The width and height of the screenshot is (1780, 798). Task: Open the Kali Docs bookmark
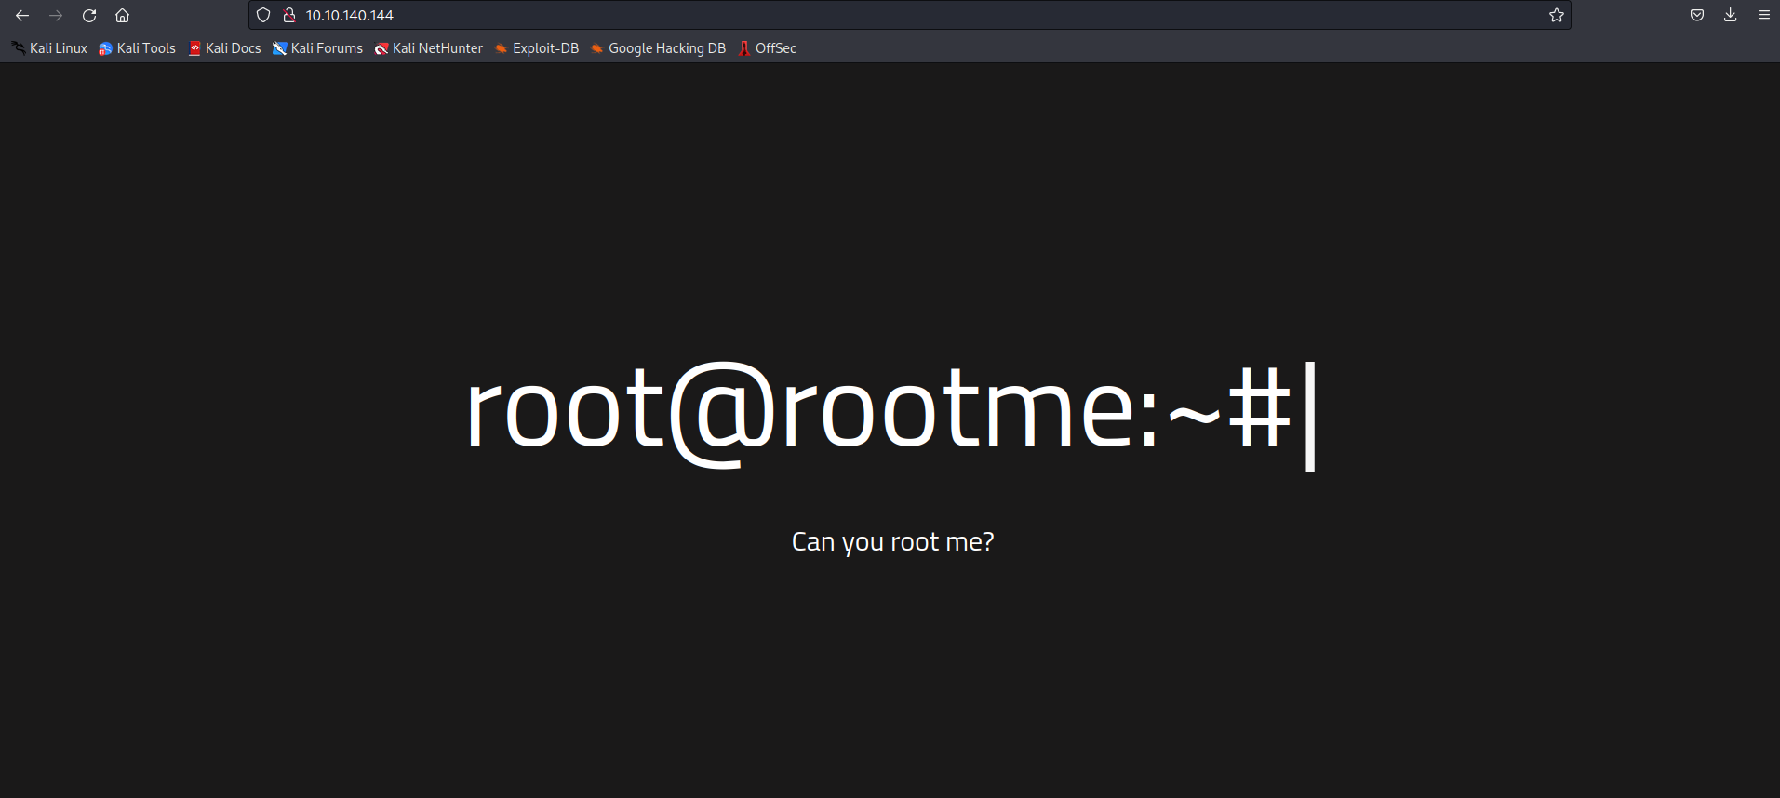coord(224,48)
